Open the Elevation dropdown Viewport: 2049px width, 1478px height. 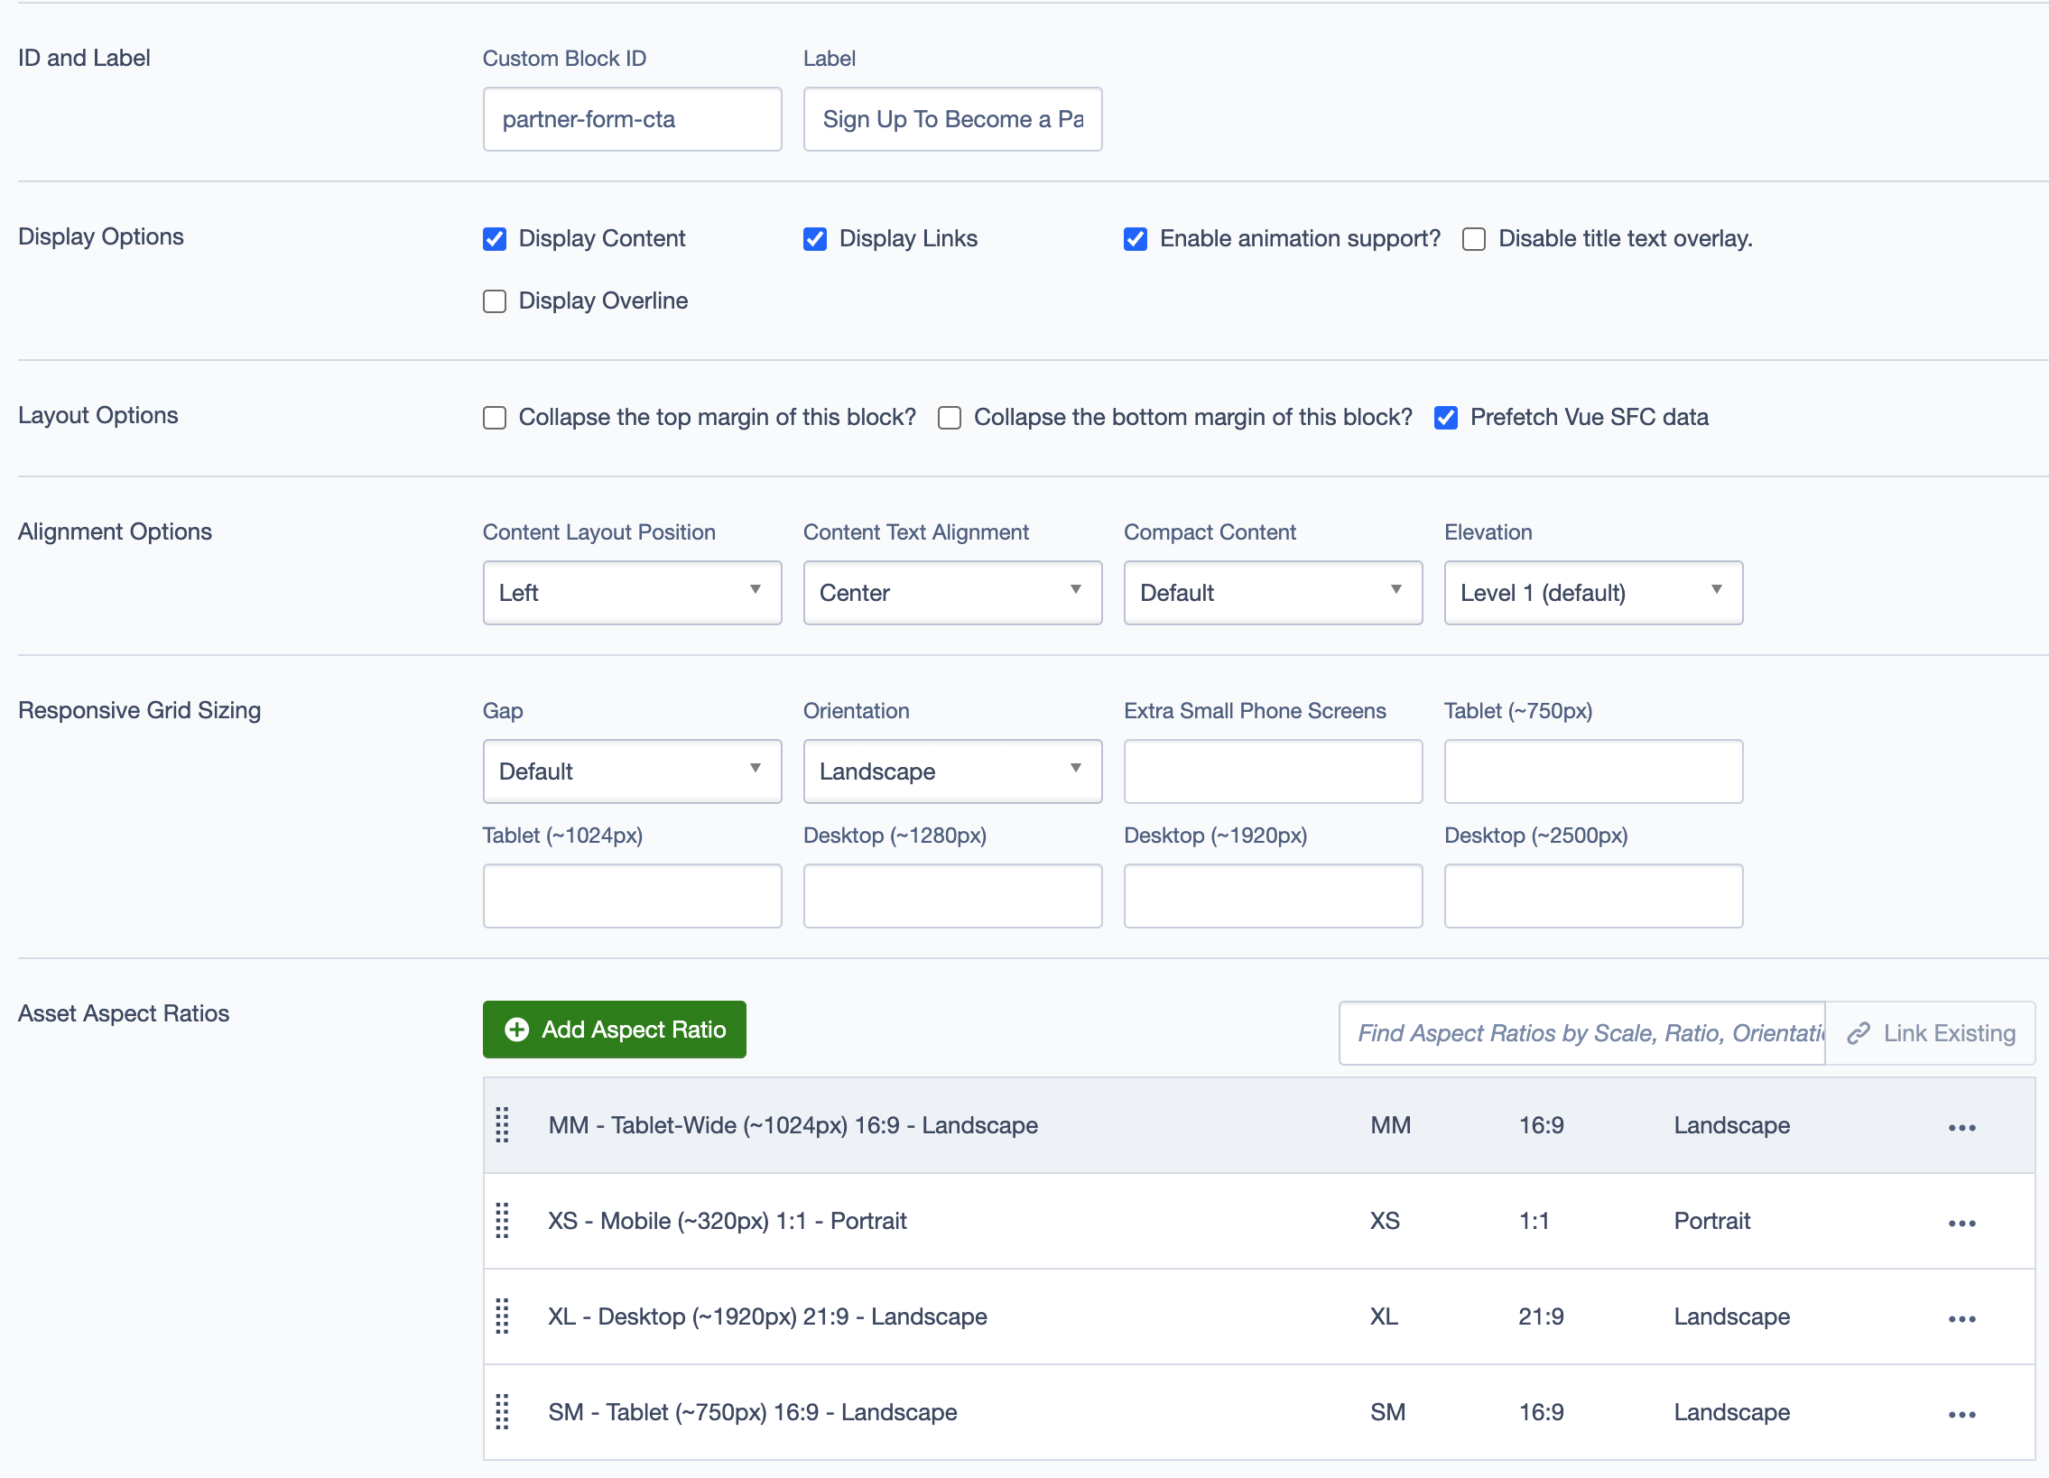[1593, 592]
